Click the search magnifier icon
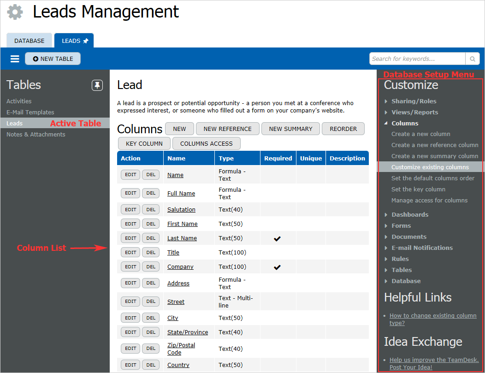This screenshot has width=485, height=373. pos(472,59)
